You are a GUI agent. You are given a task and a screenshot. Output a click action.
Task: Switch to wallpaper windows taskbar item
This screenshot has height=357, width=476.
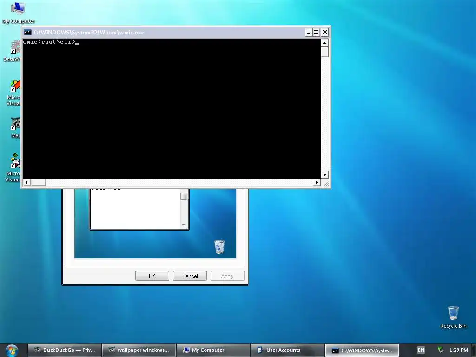tap(139, 350)
